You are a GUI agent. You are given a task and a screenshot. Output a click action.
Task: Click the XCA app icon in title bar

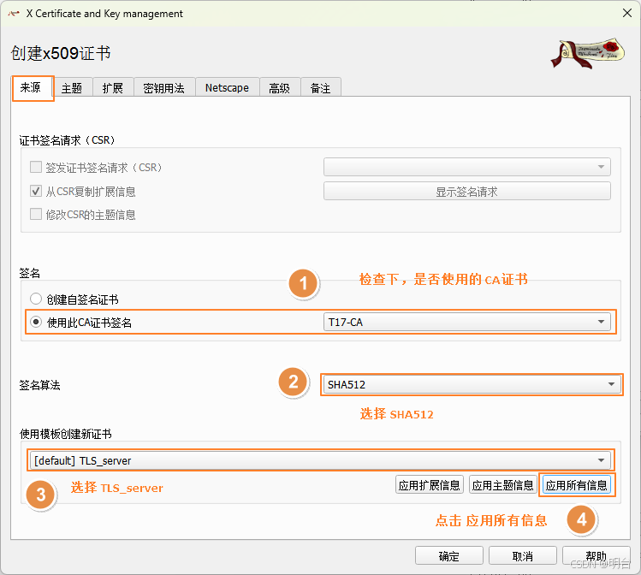(14, 14)
